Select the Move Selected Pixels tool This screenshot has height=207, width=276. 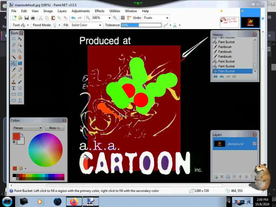20,39
